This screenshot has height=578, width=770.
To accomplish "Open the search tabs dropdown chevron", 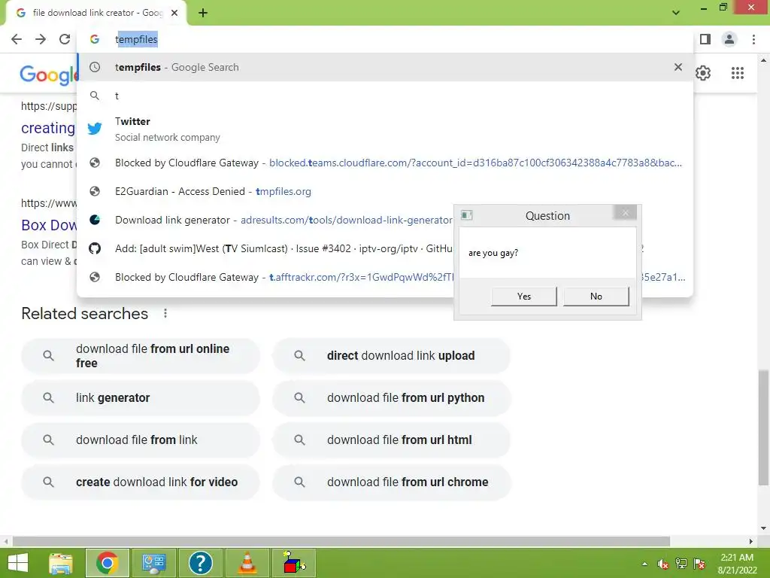I will click(676, 13).
